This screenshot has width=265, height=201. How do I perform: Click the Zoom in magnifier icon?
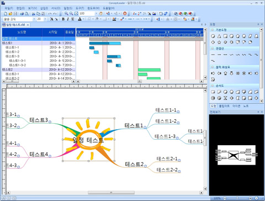point(66,14)
